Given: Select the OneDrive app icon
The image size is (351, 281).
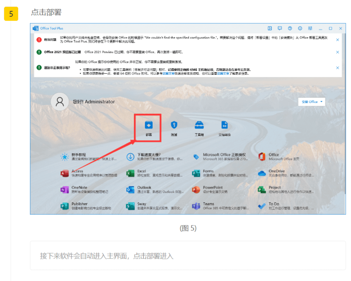Looking at the screenshot, I should pos(262,173).
